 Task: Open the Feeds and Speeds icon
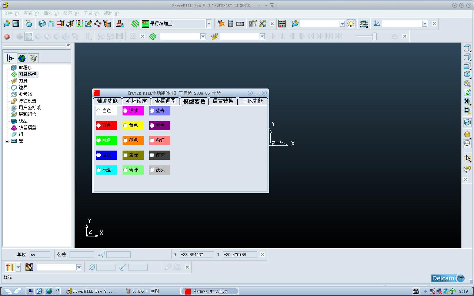[51, 24]
